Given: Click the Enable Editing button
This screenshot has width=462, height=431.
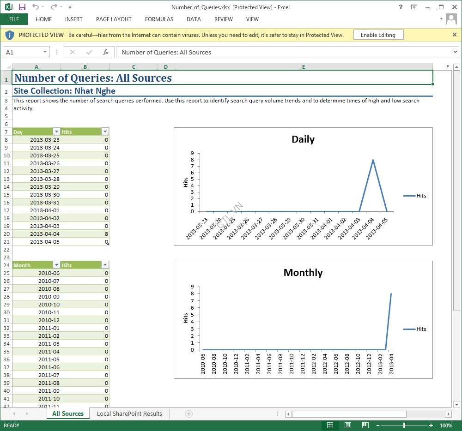Looking at the screenshot, I should [x=378, y=35].
